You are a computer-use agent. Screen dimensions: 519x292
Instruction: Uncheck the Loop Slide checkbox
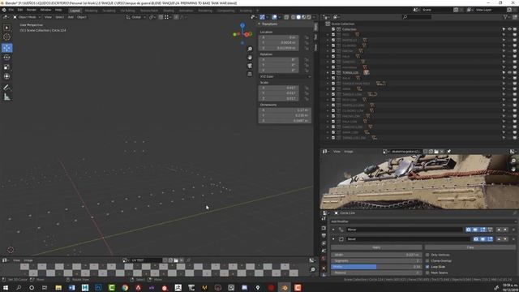point(427,267)
